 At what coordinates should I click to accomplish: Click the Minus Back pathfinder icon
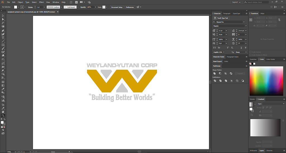(x=243, y=81)
